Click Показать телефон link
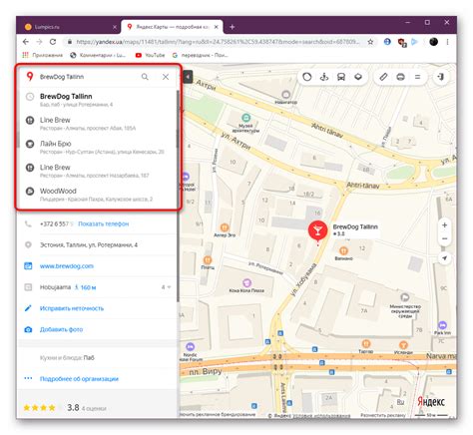Screen dimensions: 473x435 (x=103, y=223)
